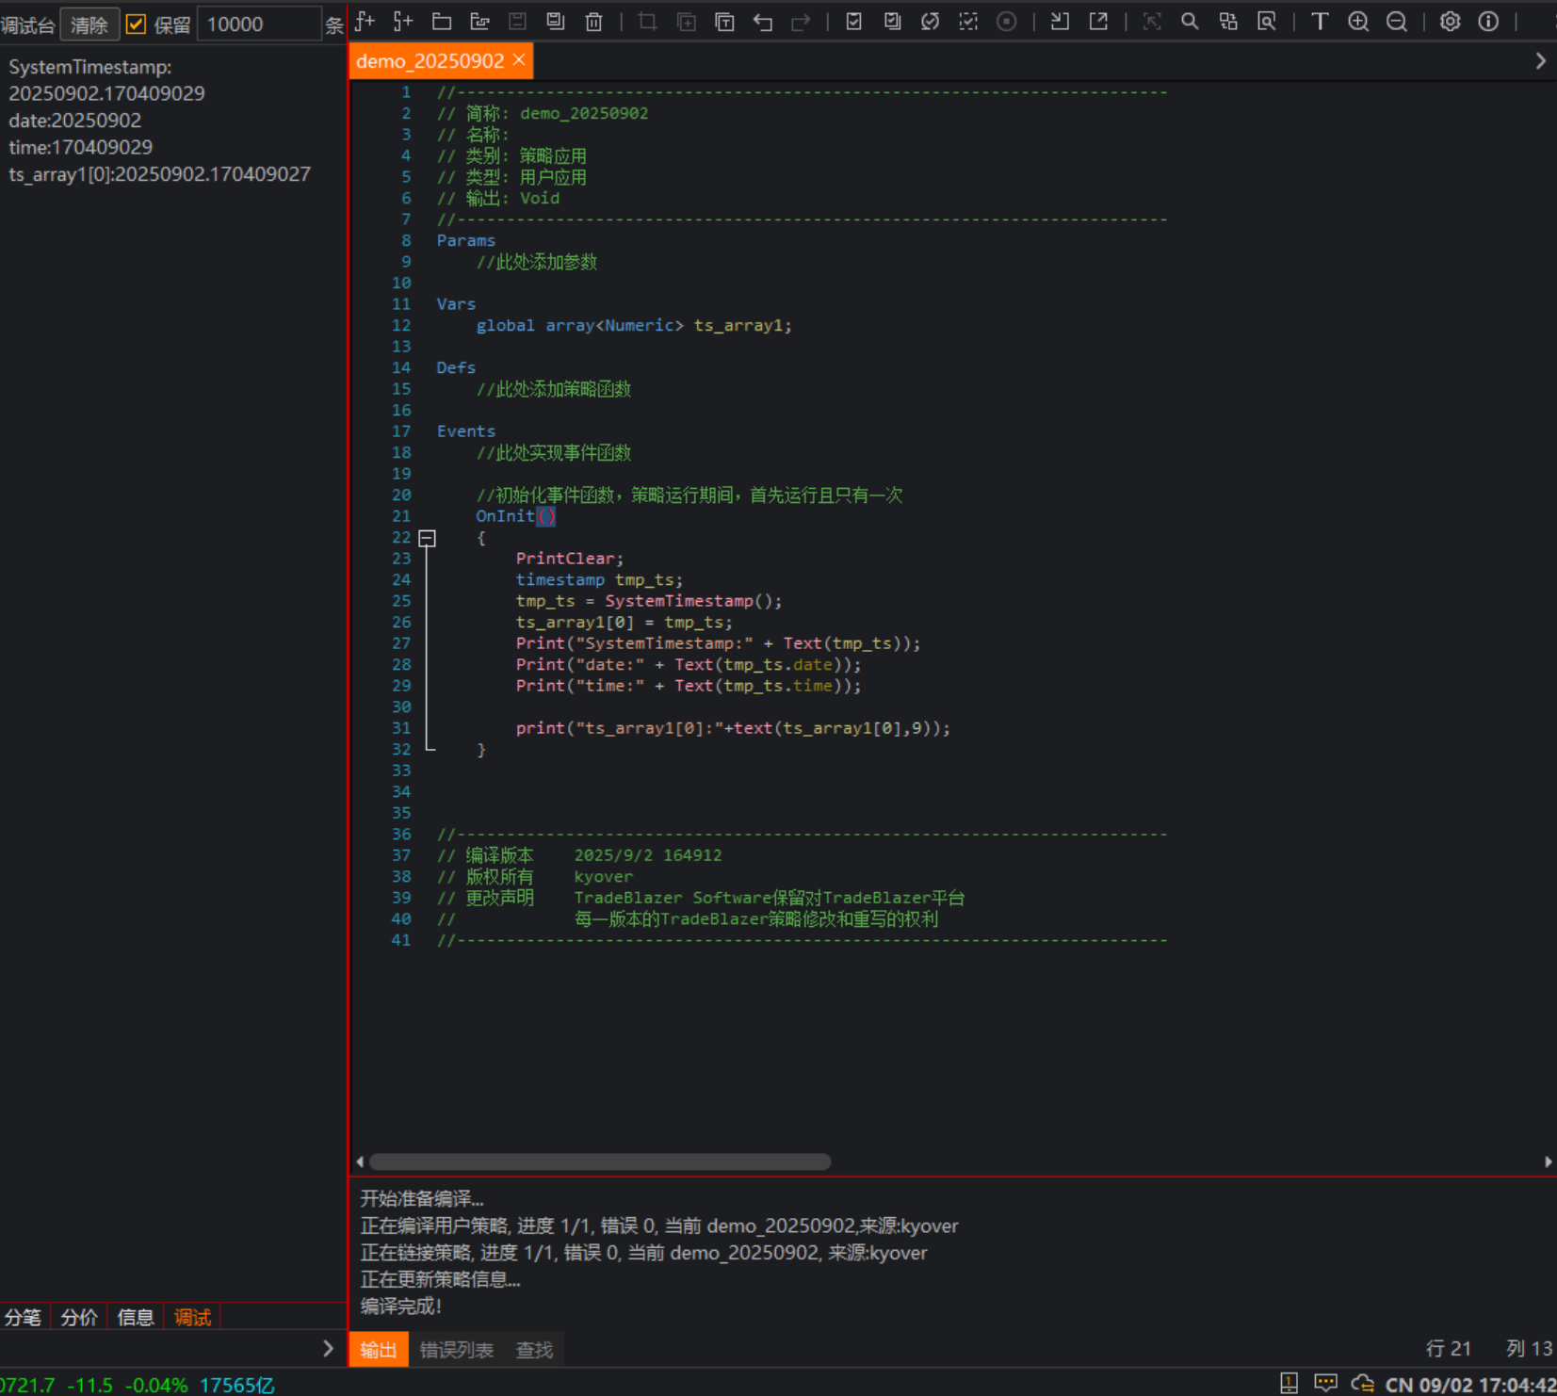Click the find-in-files magnifier icon
Screen dimensions: 1557x1396
click(x=1267, y=22)
